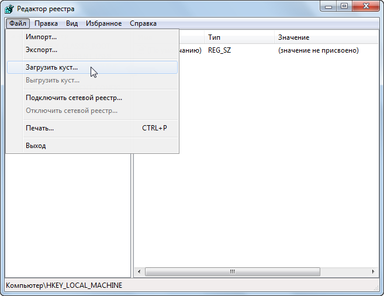
Task: Select Загрузить куст... menu entry
Action: pyautogui.click(x=51, y=67)
